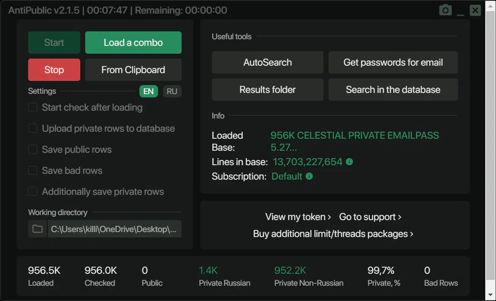
Task: Click the Default subscription value
Action: point(287,176)
